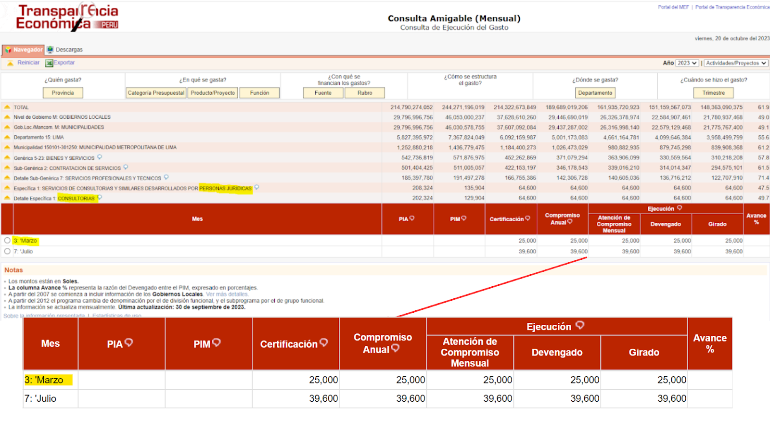Click the Devengado column header in main table
This screenshot has height=433, width=770.
[666, 224]
